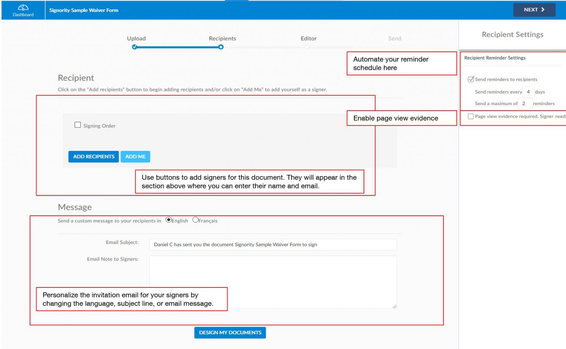Click the ADD ME button
The width and height of the screenshot is (566, 349).
135,156
